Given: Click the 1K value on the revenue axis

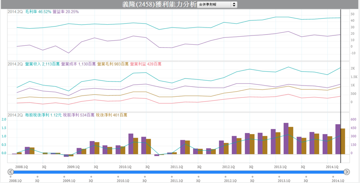Looking at the screenshot, I should (x=353, y=86).
